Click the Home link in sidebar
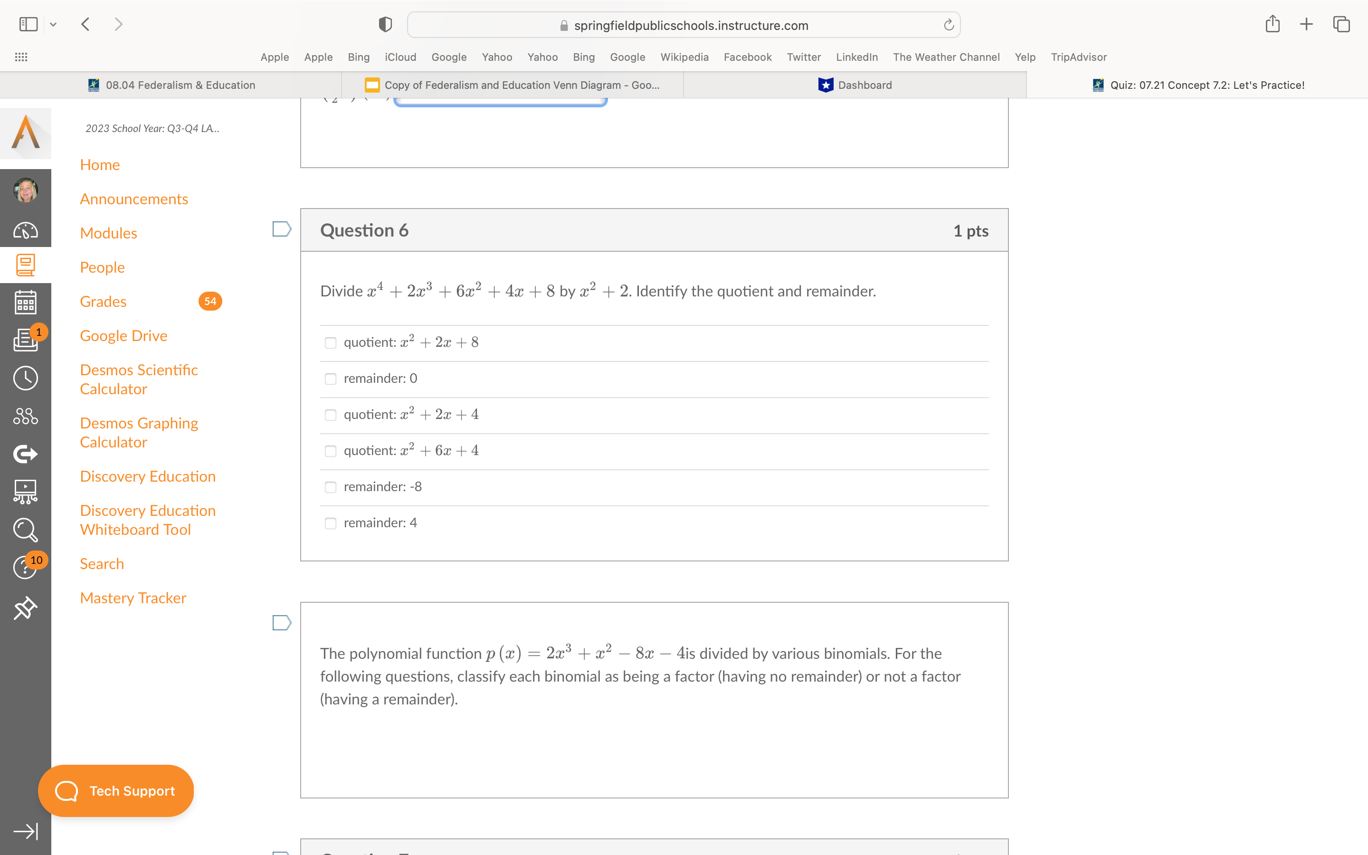 coord(99,164)
